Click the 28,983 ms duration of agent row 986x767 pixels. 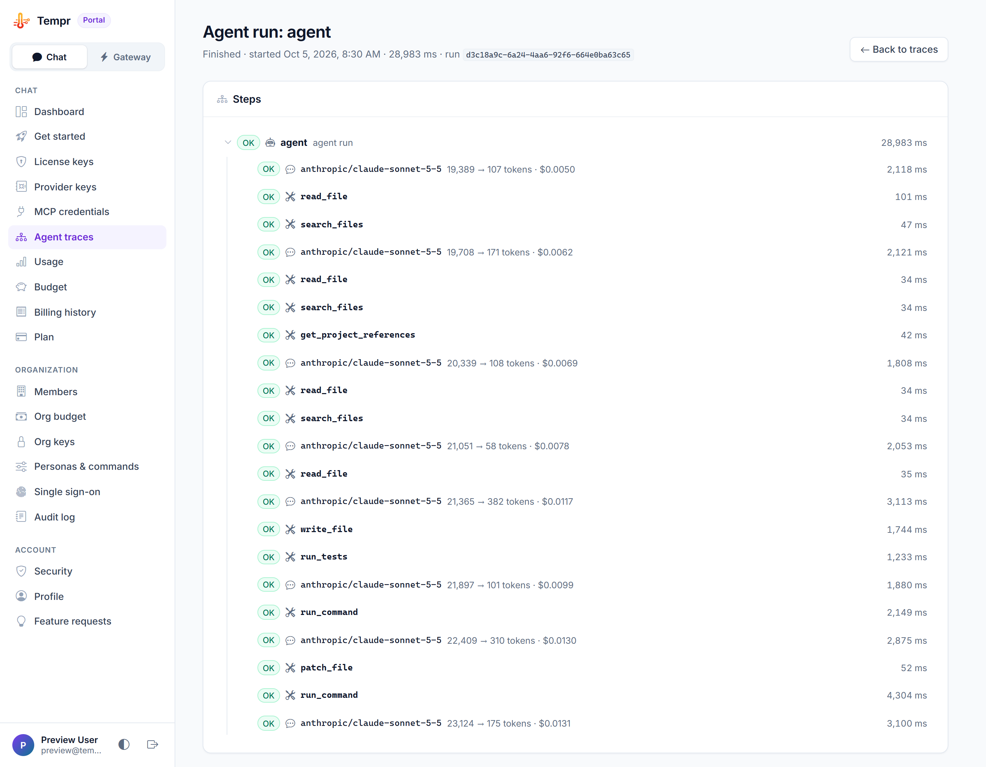coord(904,143)
